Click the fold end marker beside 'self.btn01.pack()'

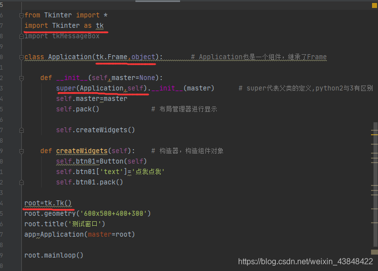(x=21, y=182)
